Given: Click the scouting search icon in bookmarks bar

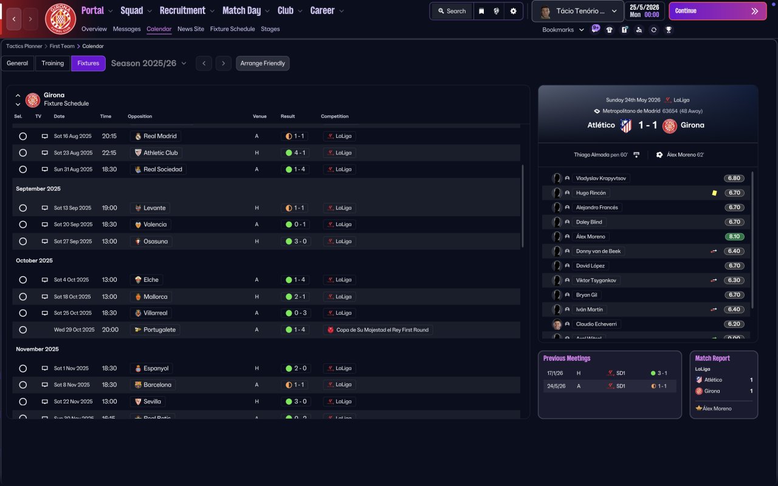Looking at the screenshot, I should pyautogui.click(x=639, y=30).
